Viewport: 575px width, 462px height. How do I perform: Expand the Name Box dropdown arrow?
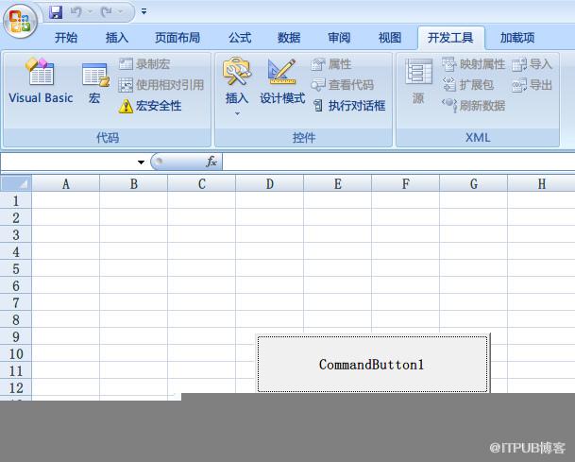[x=141, y=162]
